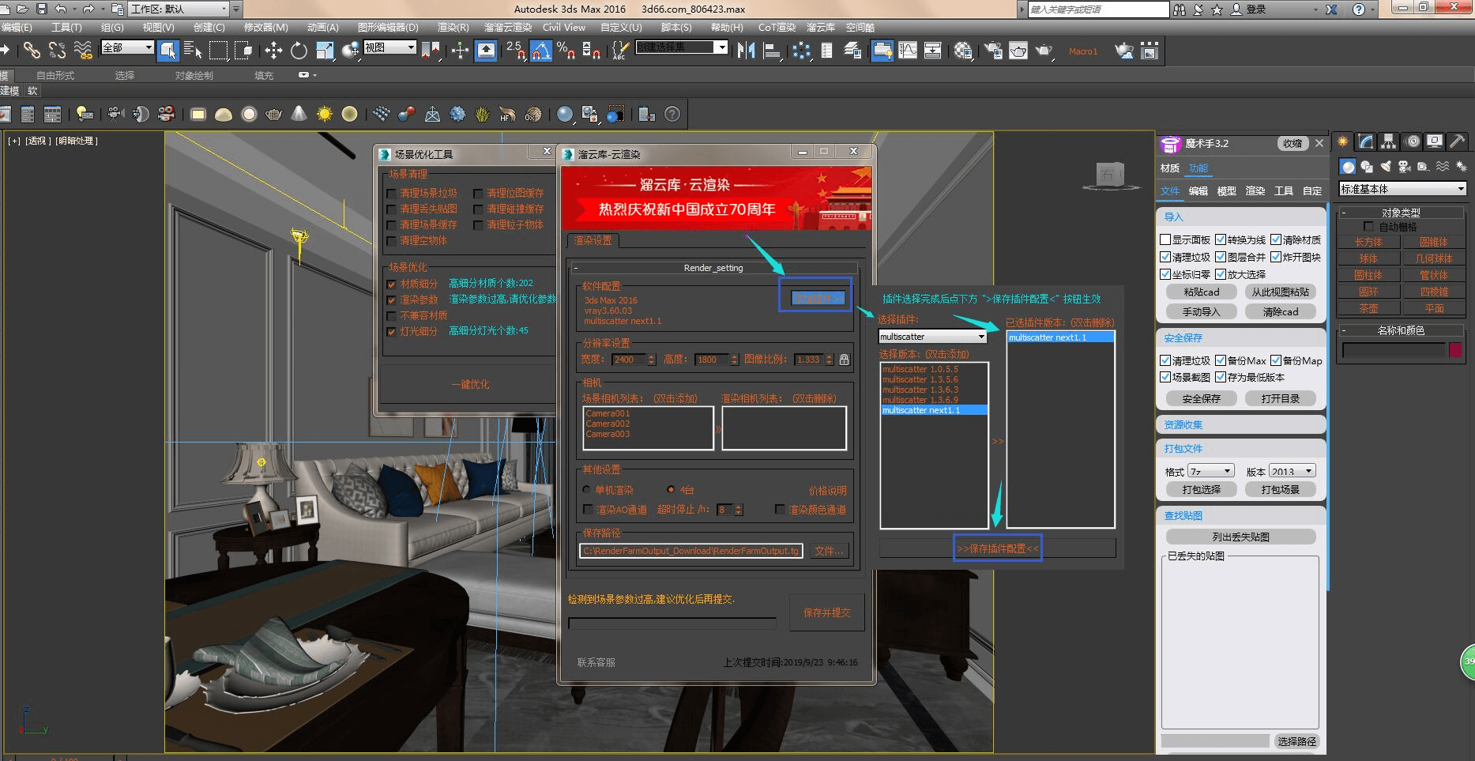
Task: Click the 列出丢失贴图 button
Action: click(x=1240, y=537)
